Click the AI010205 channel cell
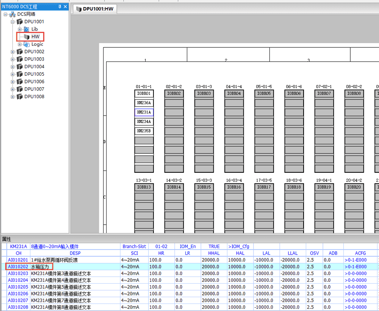379x311 pixels. click(x=18, y=287)
